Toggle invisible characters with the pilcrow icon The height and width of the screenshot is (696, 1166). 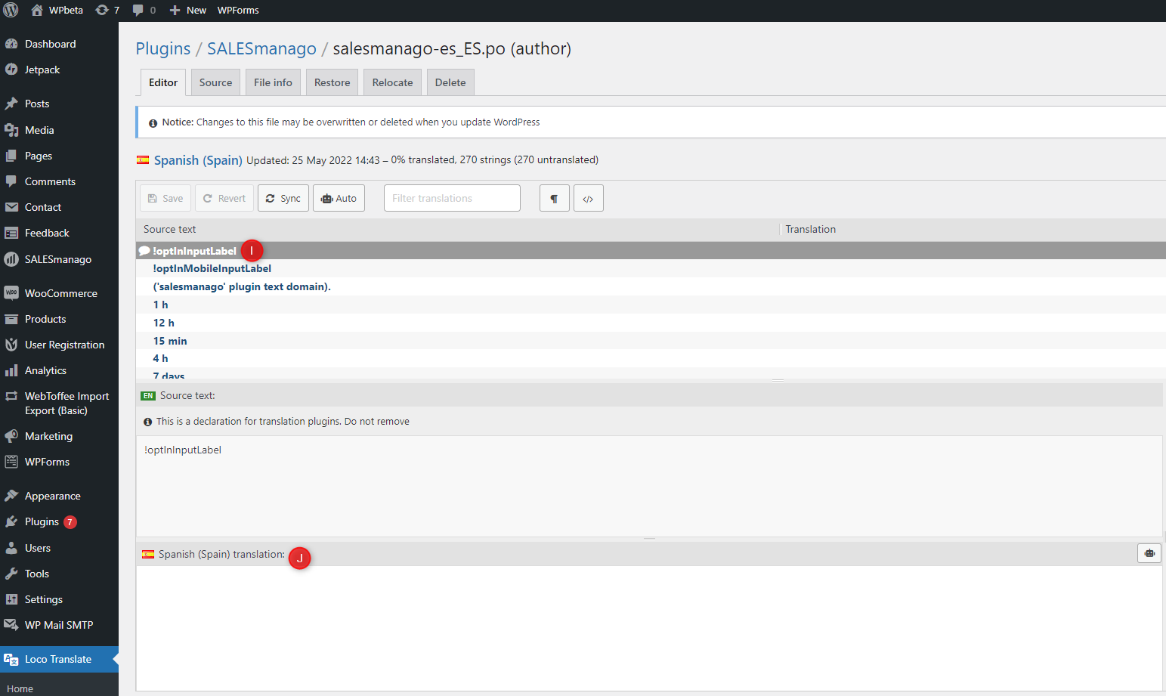554,198
